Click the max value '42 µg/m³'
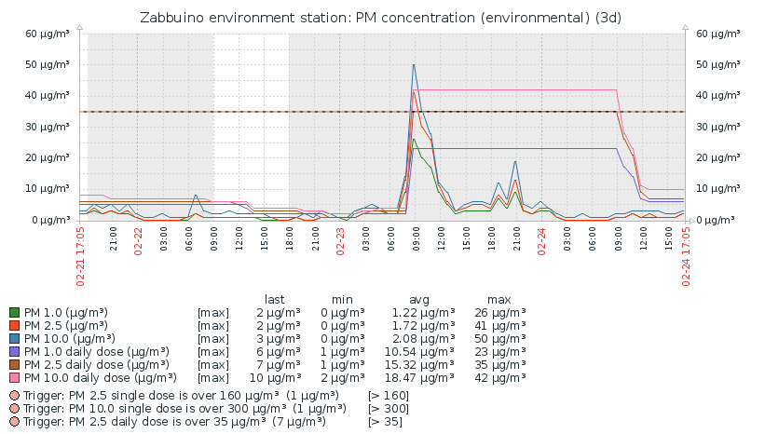 pos(500,378)
